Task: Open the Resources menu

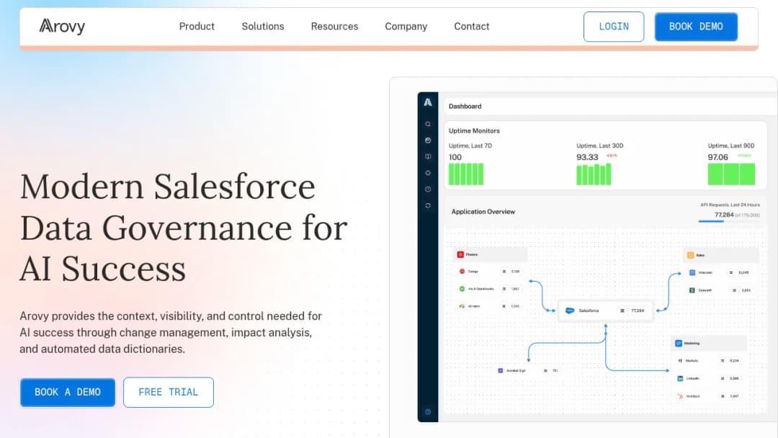Action: [334, 26]
